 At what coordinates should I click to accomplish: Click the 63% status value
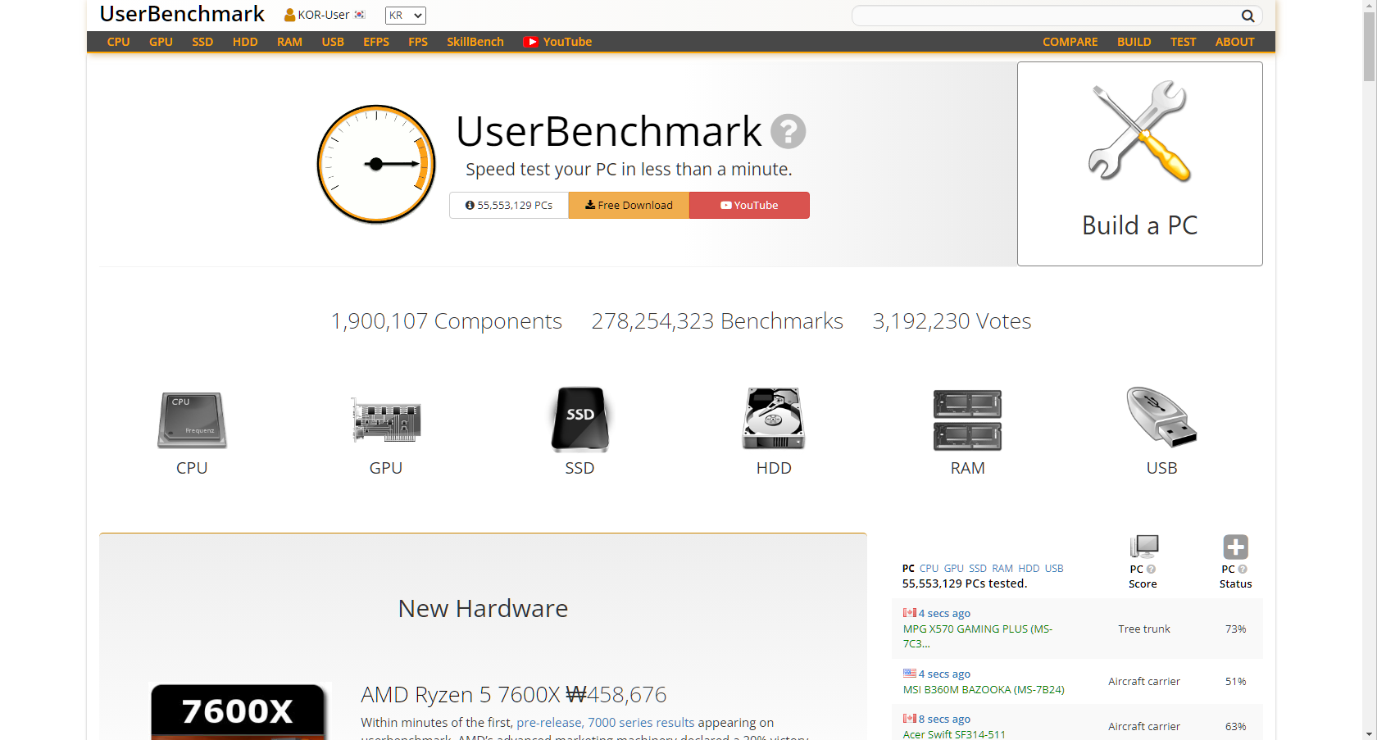(x=1235, y=726)
